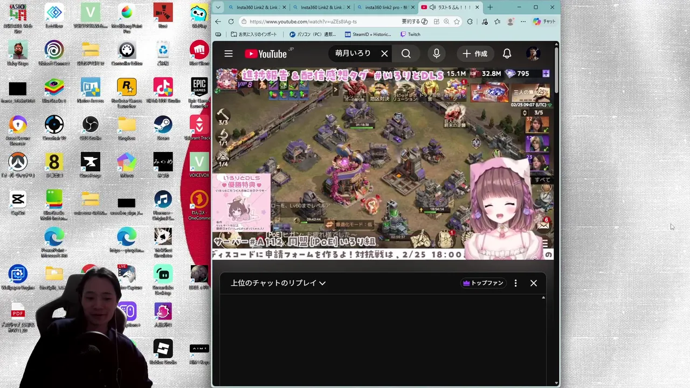The width and height of the screenshot is (690, 388).
Task: Open the Controller Editor desktop icon
Action: coord(127,53)
